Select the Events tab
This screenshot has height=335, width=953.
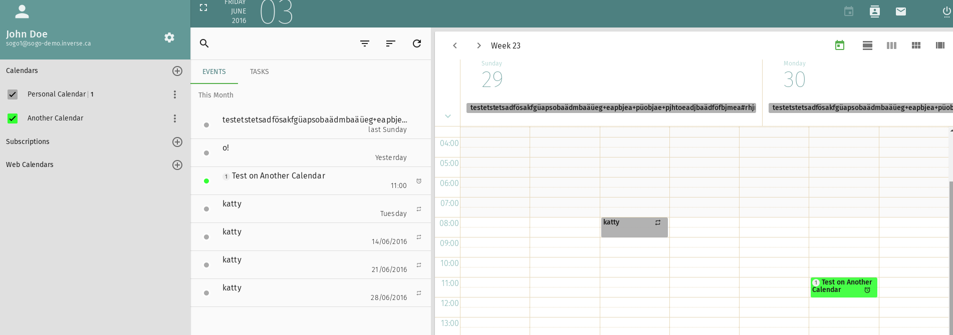click(x=214, y=71)
